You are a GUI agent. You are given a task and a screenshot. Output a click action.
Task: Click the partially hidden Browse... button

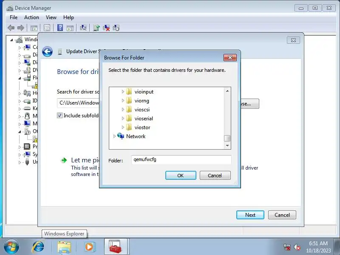[250, 104]
